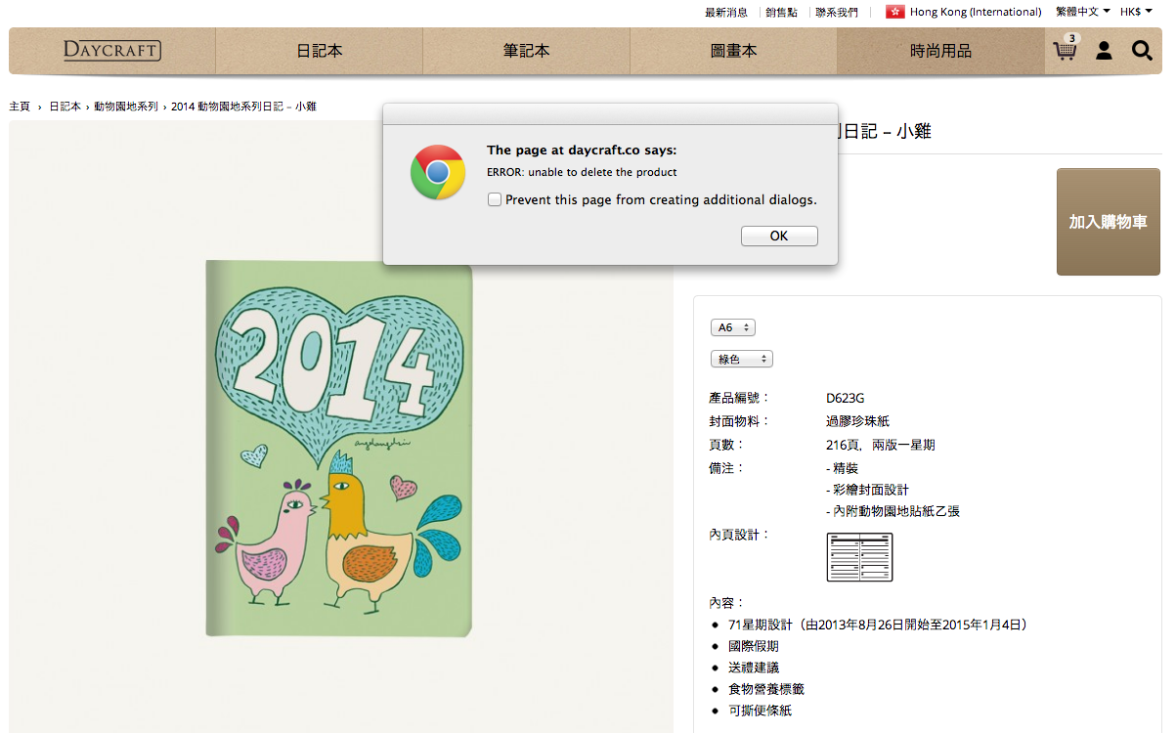The width and height of the screenshot is (1176, 733).
Task: Open the 繁體中文 language dropdown
Action: click(x=1083, y=12)
